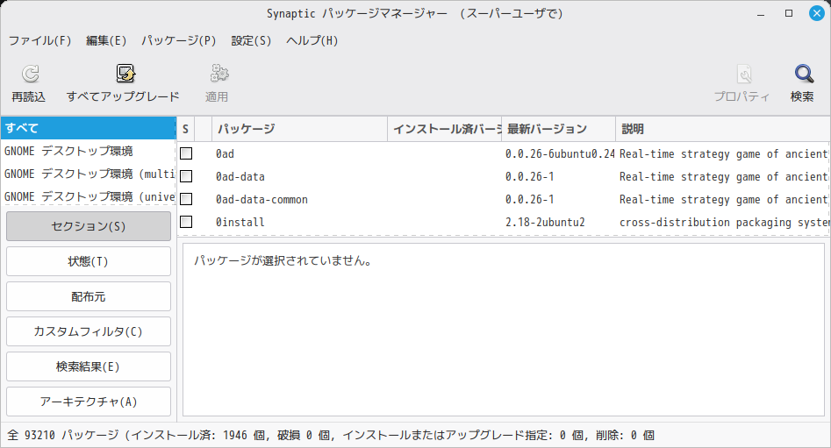Select the 0ad package name
The width and height of the screenshot is (831, 448).
[x=225, y=154]
